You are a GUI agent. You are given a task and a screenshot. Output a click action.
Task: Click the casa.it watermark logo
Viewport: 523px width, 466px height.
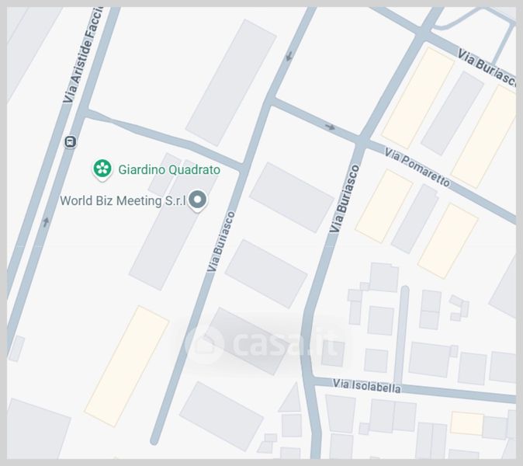pos(261,343)
